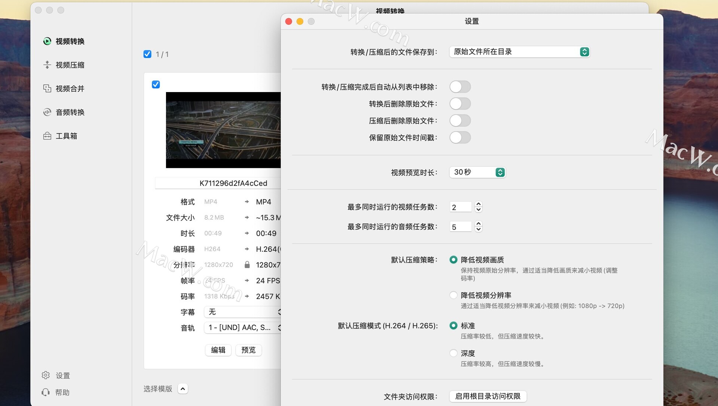
Task: Click the 编辑 button
Action: tap(218, 350)
